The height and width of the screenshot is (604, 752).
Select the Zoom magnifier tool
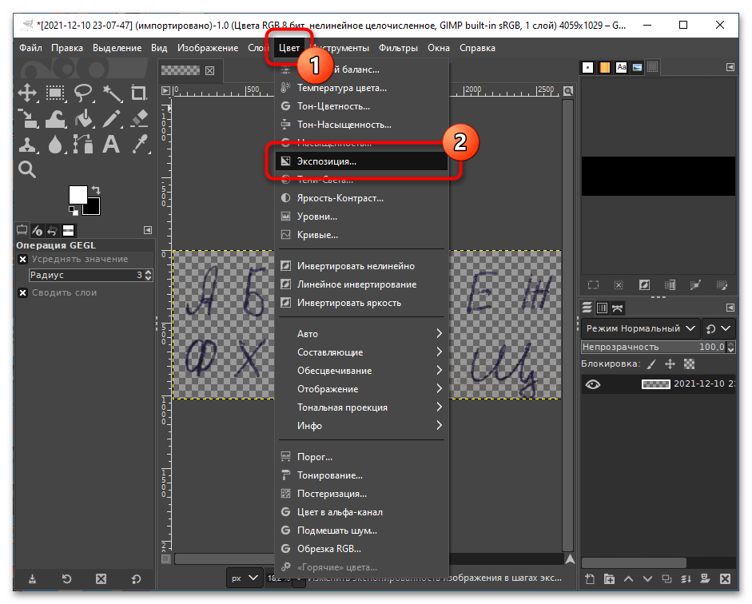pyautogui.click(x=27, y=169)
